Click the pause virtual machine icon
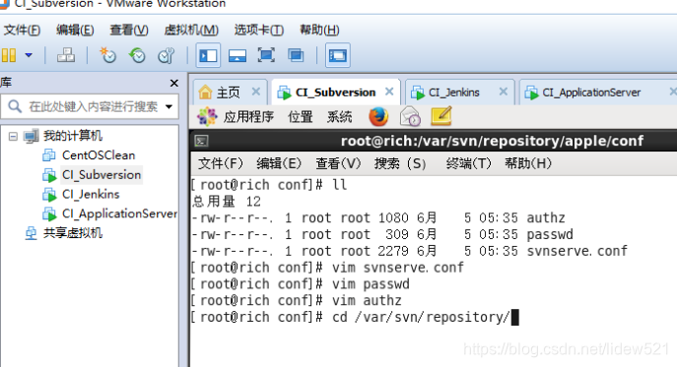The width and height of the screenshot is (677, 367). tap(9, 55)
